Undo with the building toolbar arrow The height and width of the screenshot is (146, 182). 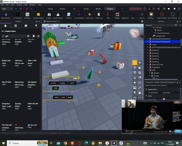[x=135, y=97]
